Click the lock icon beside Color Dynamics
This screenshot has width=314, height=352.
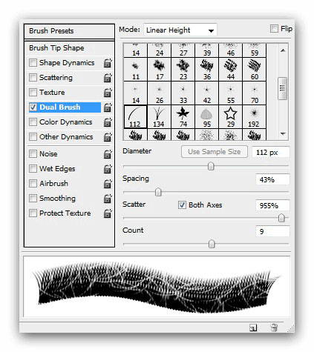click(108, 122)
